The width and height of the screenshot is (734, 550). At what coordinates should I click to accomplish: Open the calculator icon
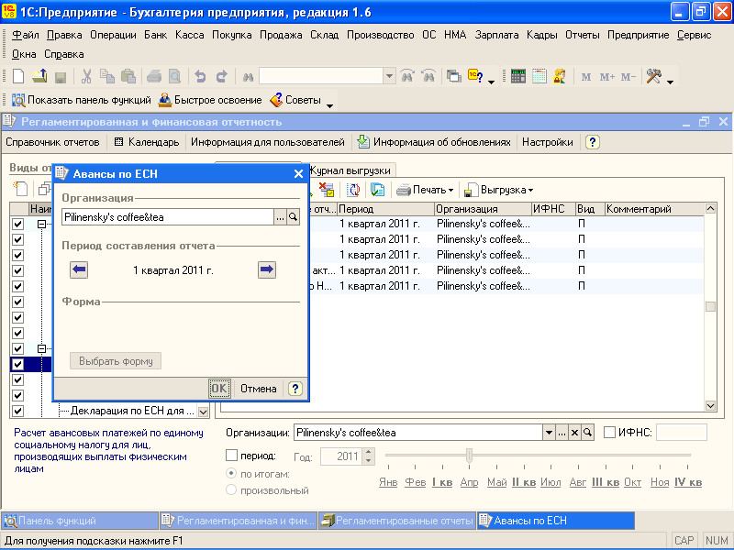(x=518, y=76)
